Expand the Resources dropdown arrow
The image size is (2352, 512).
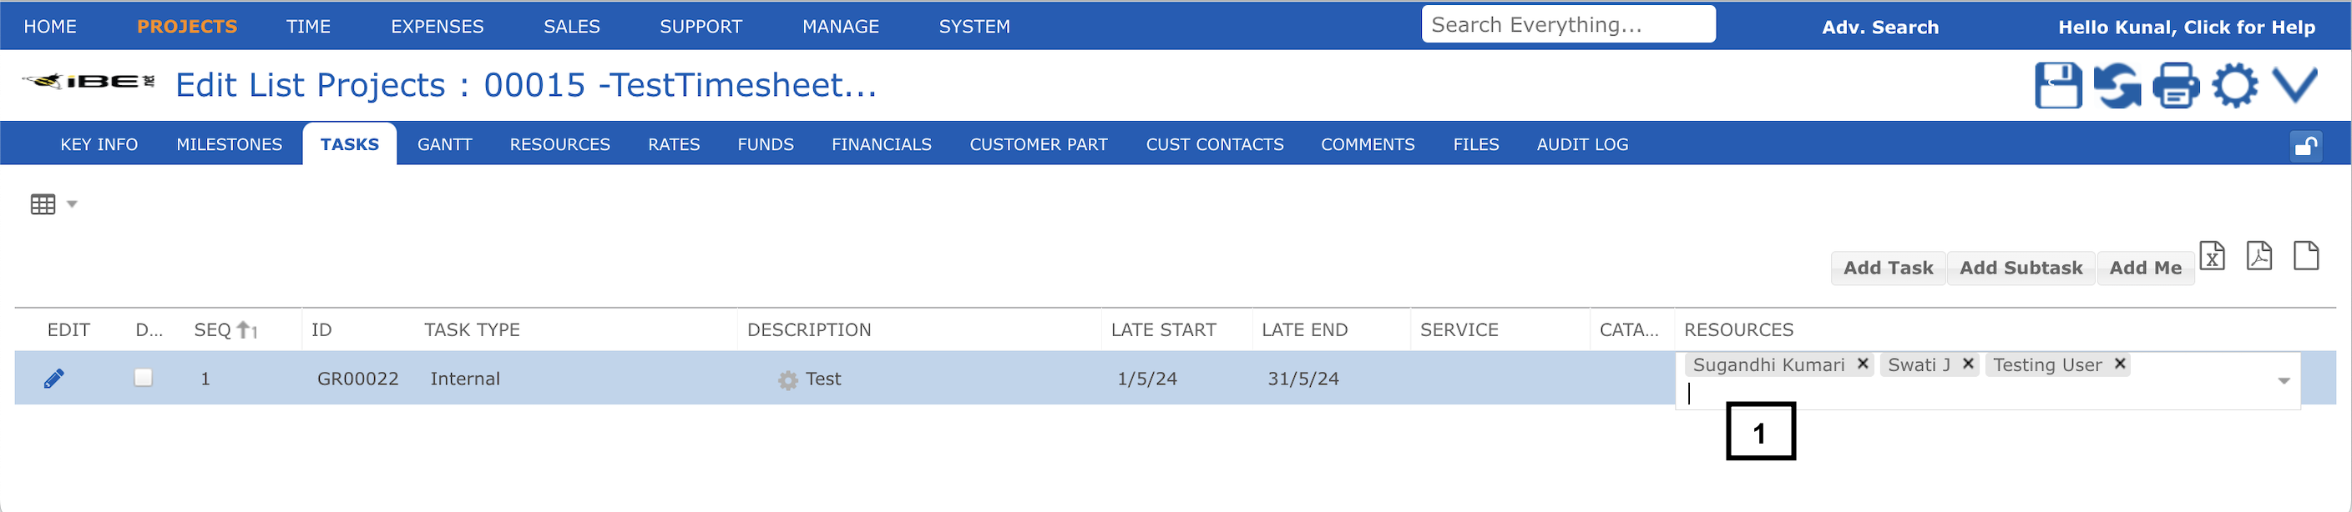[x=2283, y=380]
